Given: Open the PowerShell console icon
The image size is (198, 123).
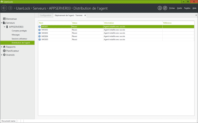Looking at the screenshot, I should click(160, 8).
